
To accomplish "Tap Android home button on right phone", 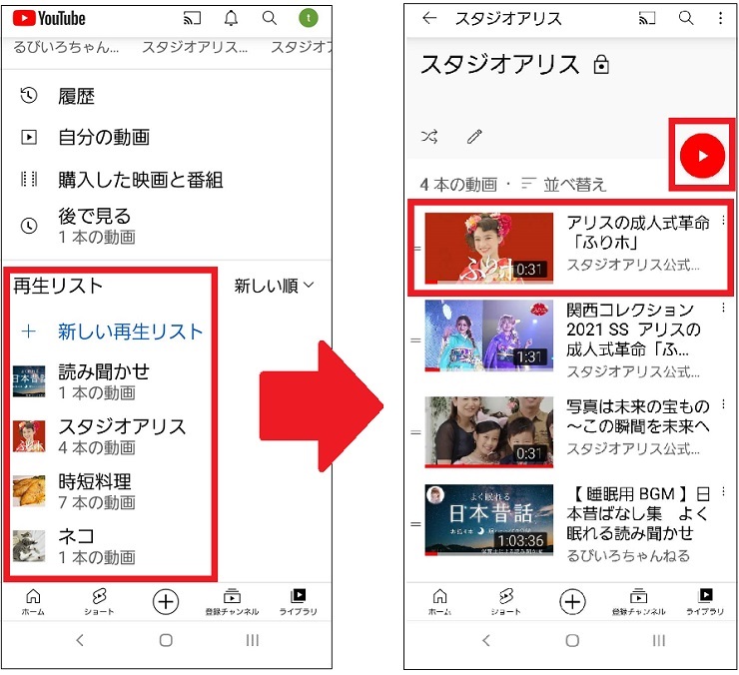I will [x=572, y=640].
